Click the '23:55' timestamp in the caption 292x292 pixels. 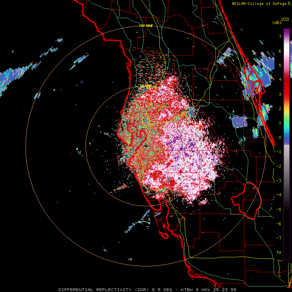pos(230,290)
